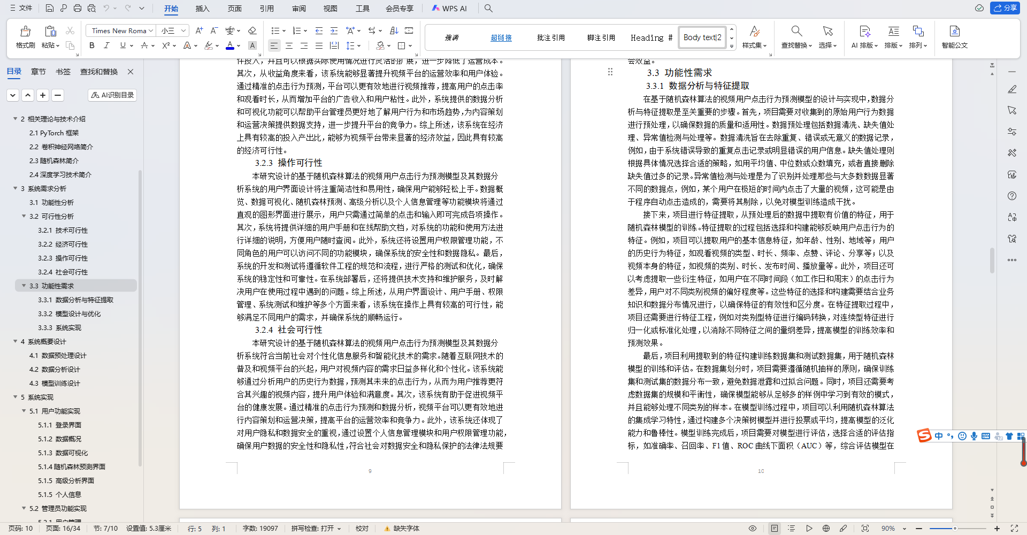Screen dimensions: 1027x535
Task: Click the Decrease indent icon
Action: (319, 30)
